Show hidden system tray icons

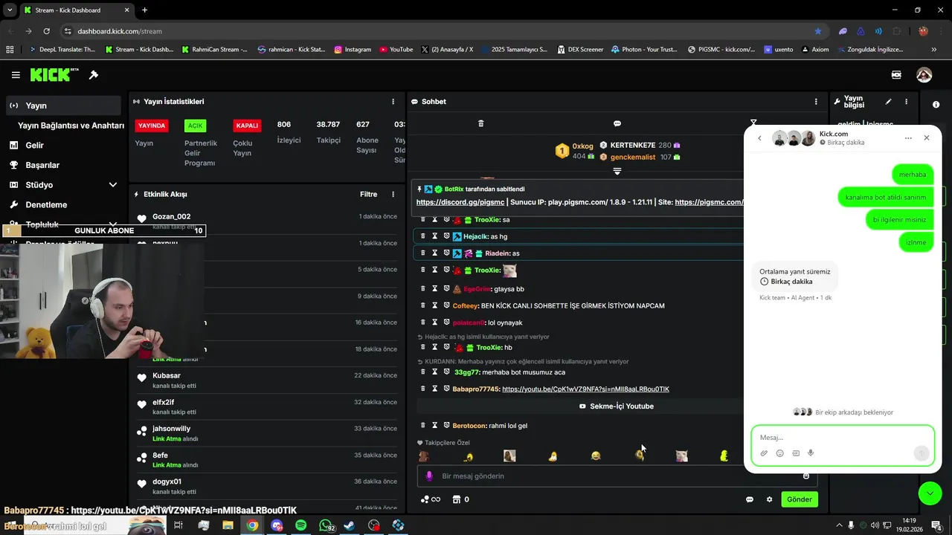point(839,525)
